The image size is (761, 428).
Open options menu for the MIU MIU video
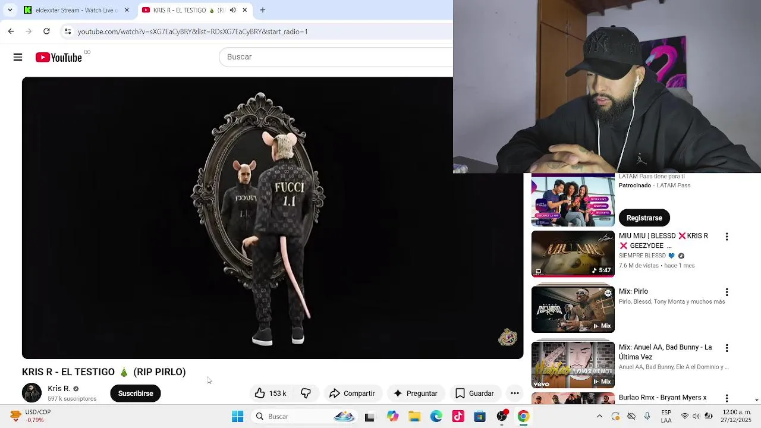pyautogui.click(x=727, y=237)
